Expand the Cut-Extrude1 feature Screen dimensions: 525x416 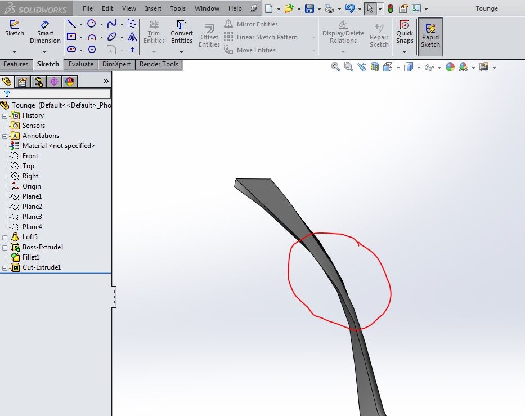(x=5, y=268)
